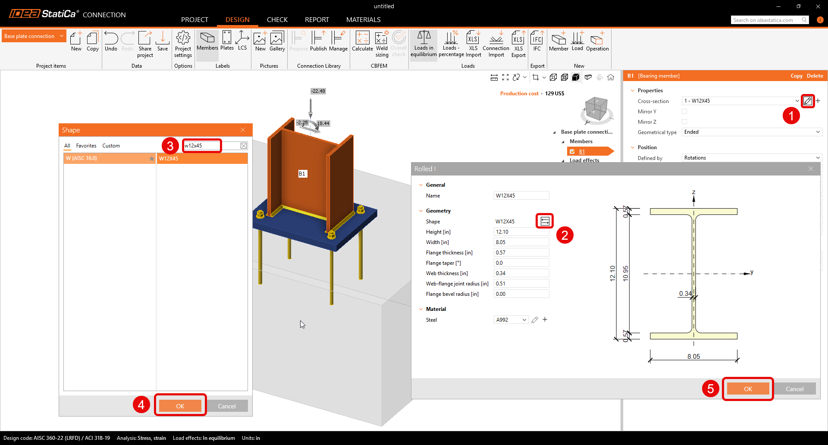Enable the Mirror Y checkbox
This screenshot has width=828, height=445.
(684, 111)
